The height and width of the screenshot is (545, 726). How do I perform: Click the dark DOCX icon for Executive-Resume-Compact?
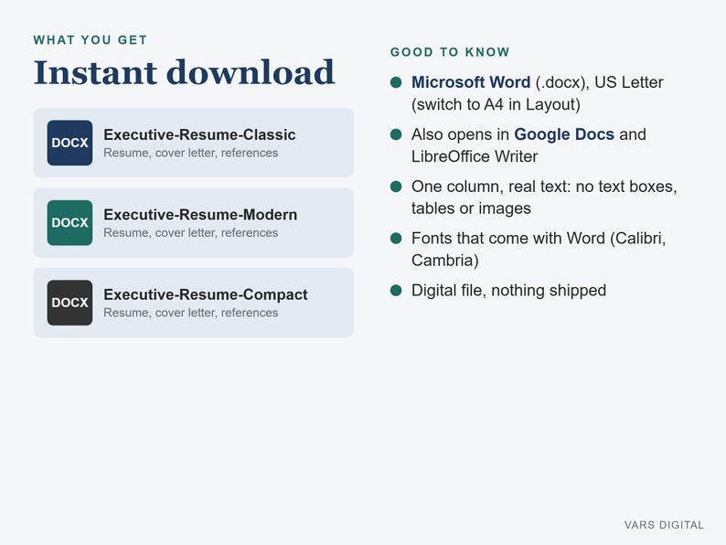pos(69,303)
